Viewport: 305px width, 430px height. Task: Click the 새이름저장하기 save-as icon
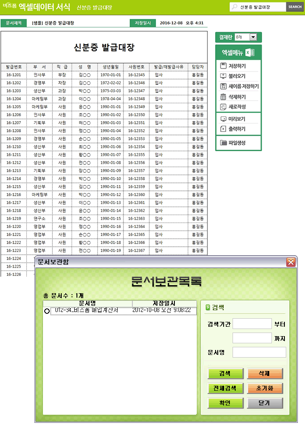pyautogui.click(x=223, y=86)
